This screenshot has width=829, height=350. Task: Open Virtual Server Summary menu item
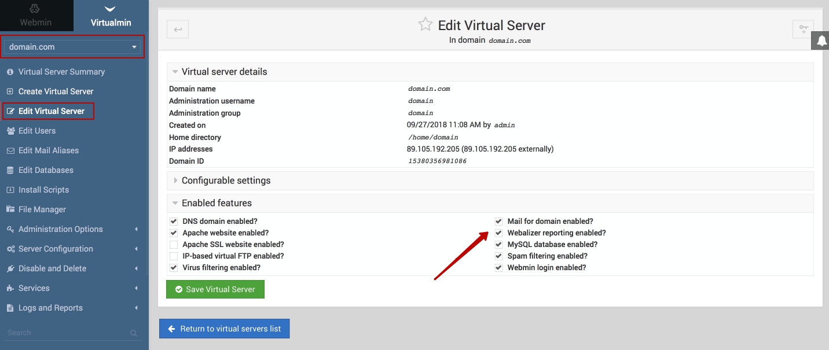point(61,72)
